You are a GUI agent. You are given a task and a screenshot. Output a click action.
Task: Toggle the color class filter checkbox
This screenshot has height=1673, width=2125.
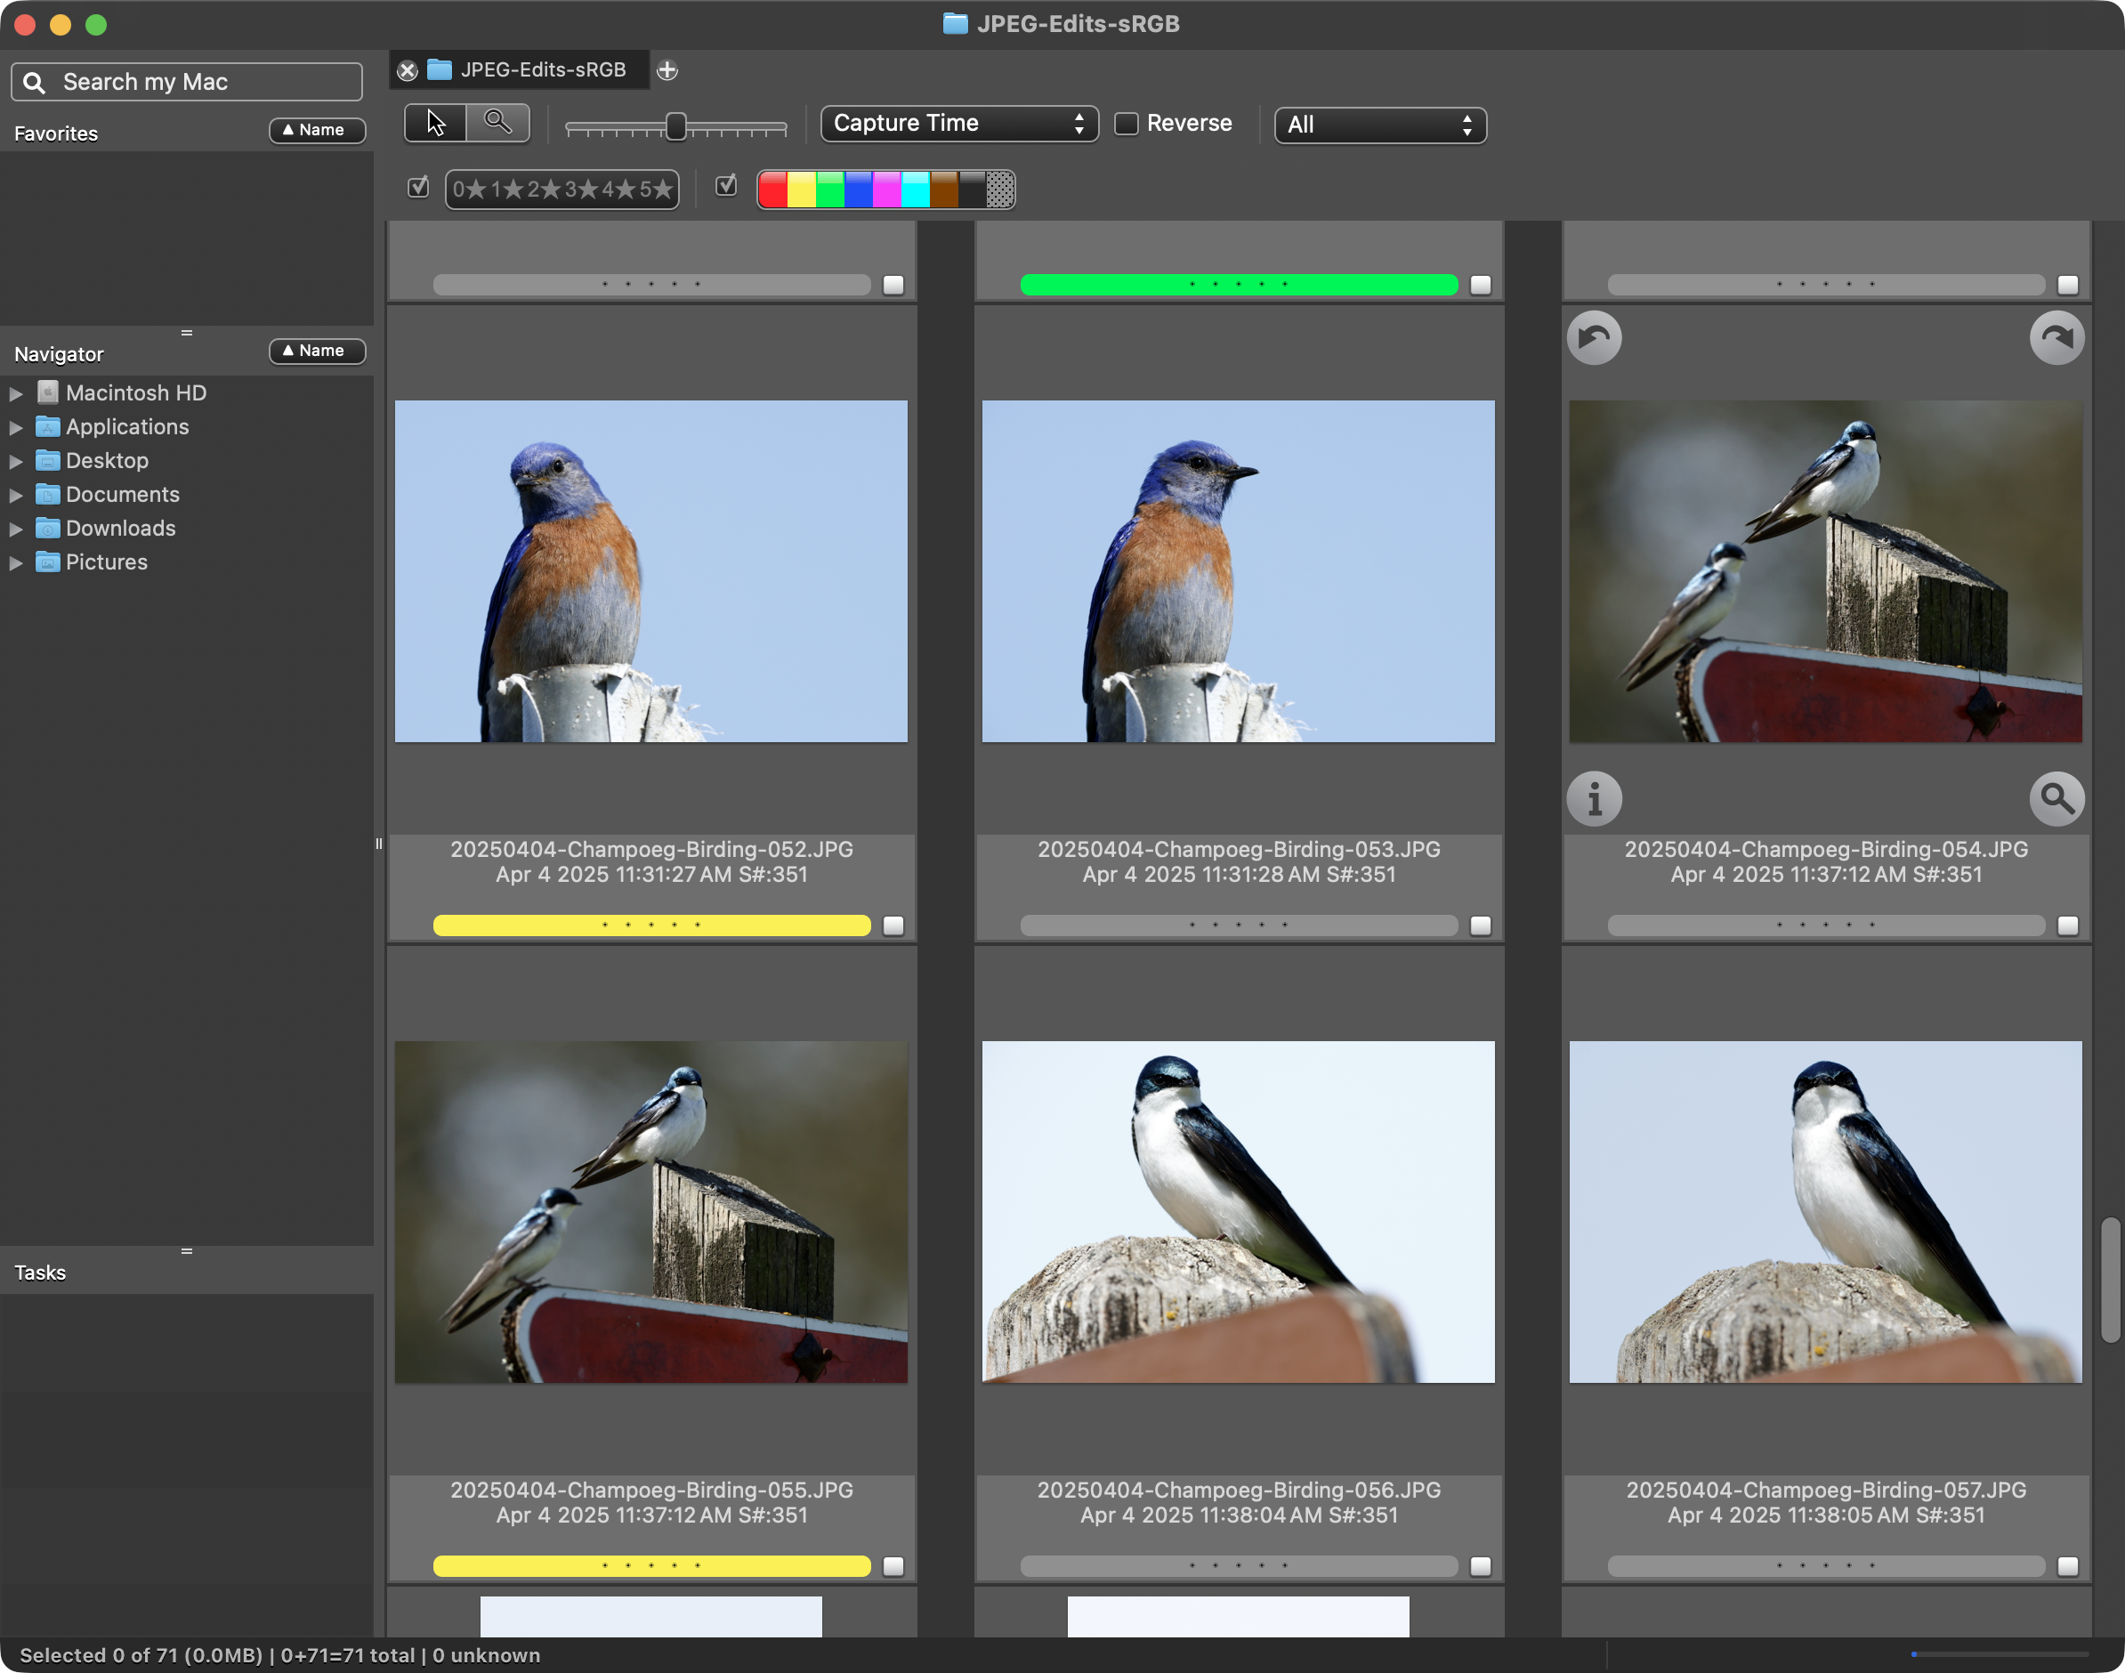[x=725, y=185]
